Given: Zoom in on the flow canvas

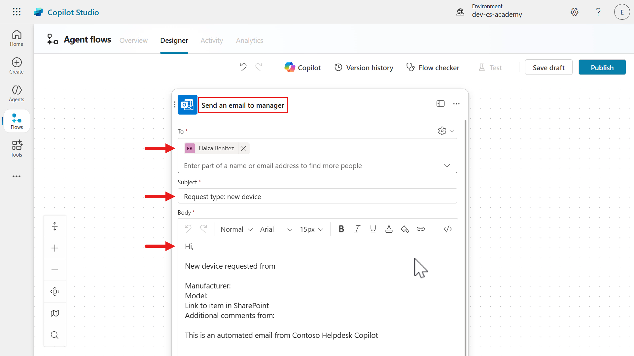Looking at the screenshot, I should tap(55, 248).
